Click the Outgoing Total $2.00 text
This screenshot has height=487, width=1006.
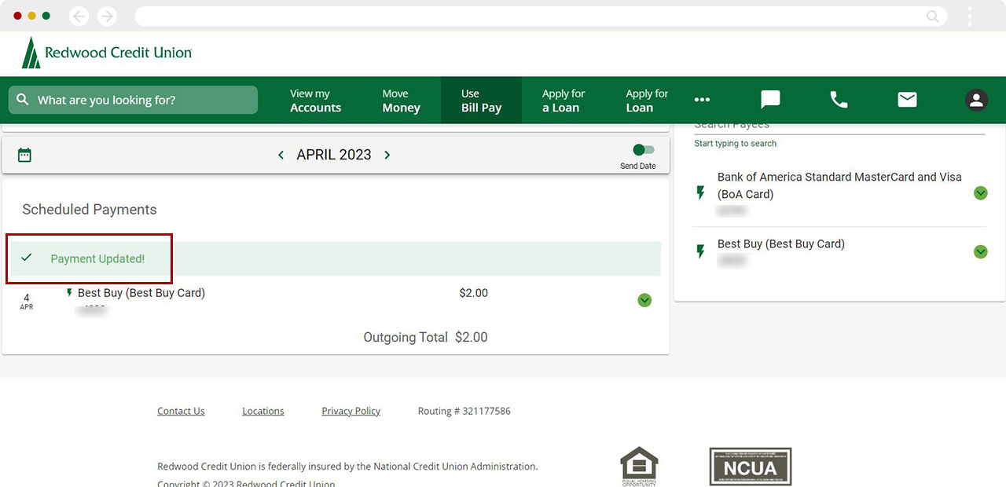click(x=425, y=337)
